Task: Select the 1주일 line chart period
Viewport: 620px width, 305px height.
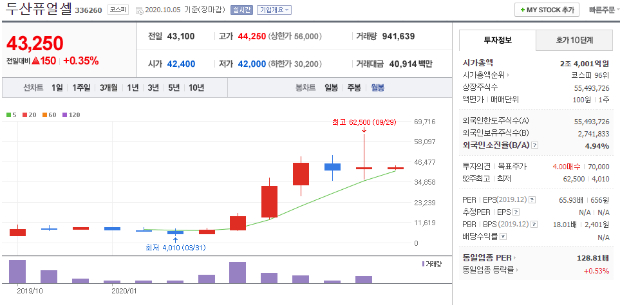Action: point(82,88)
